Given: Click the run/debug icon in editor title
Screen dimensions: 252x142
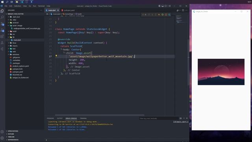Looking at the screenshot, I should [x=178, y=10].
